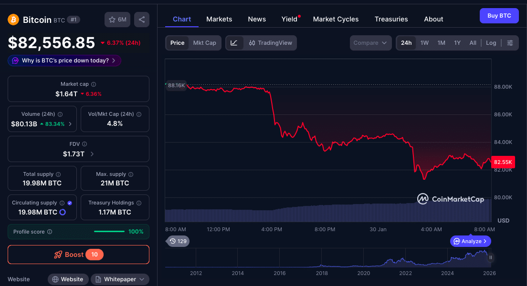Click the Buy BTC button

(499, 15)
